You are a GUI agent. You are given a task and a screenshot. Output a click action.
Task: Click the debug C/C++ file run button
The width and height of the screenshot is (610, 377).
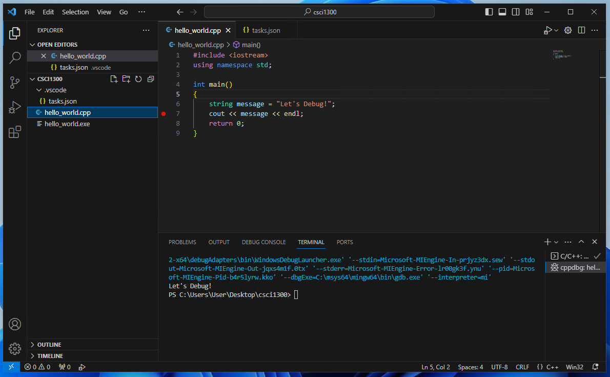tap(548, 30)
